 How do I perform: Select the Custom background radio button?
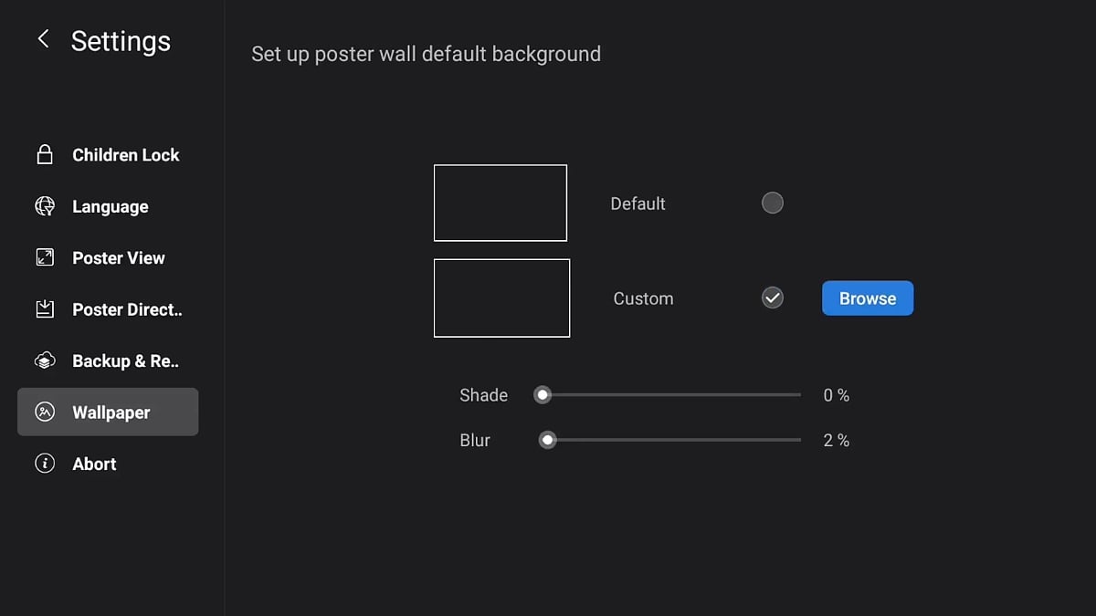click(773, 298)
